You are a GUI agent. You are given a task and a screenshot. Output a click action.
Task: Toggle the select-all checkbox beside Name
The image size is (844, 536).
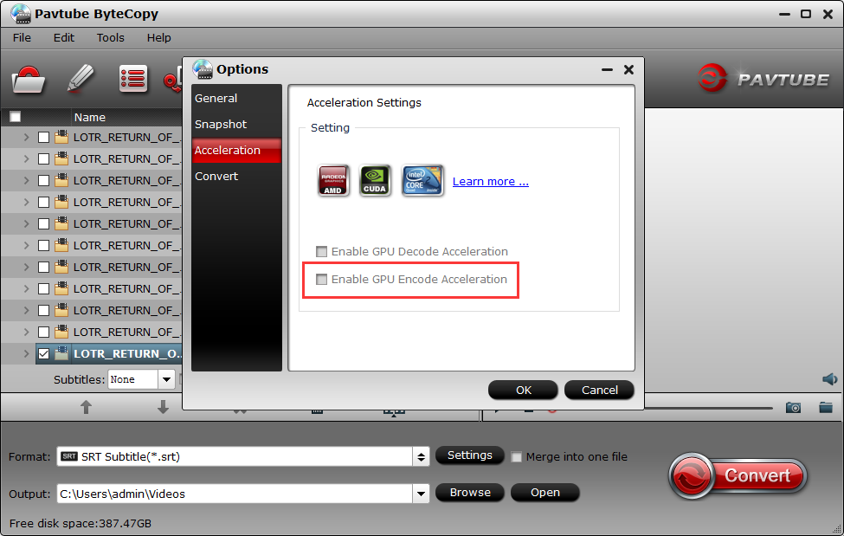click(x=15, y=117)
